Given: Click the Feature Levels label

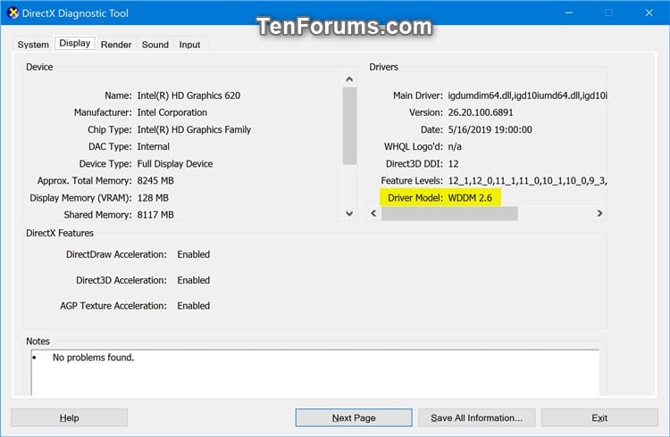Looking at the screenshot, I should pyautogui.click(x=412, y=181).
